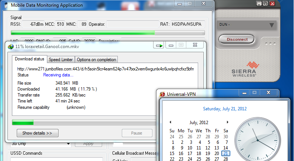294x161 pixels.
Task: Go to previous month in calendar
Action: click(x=170, y=122)
